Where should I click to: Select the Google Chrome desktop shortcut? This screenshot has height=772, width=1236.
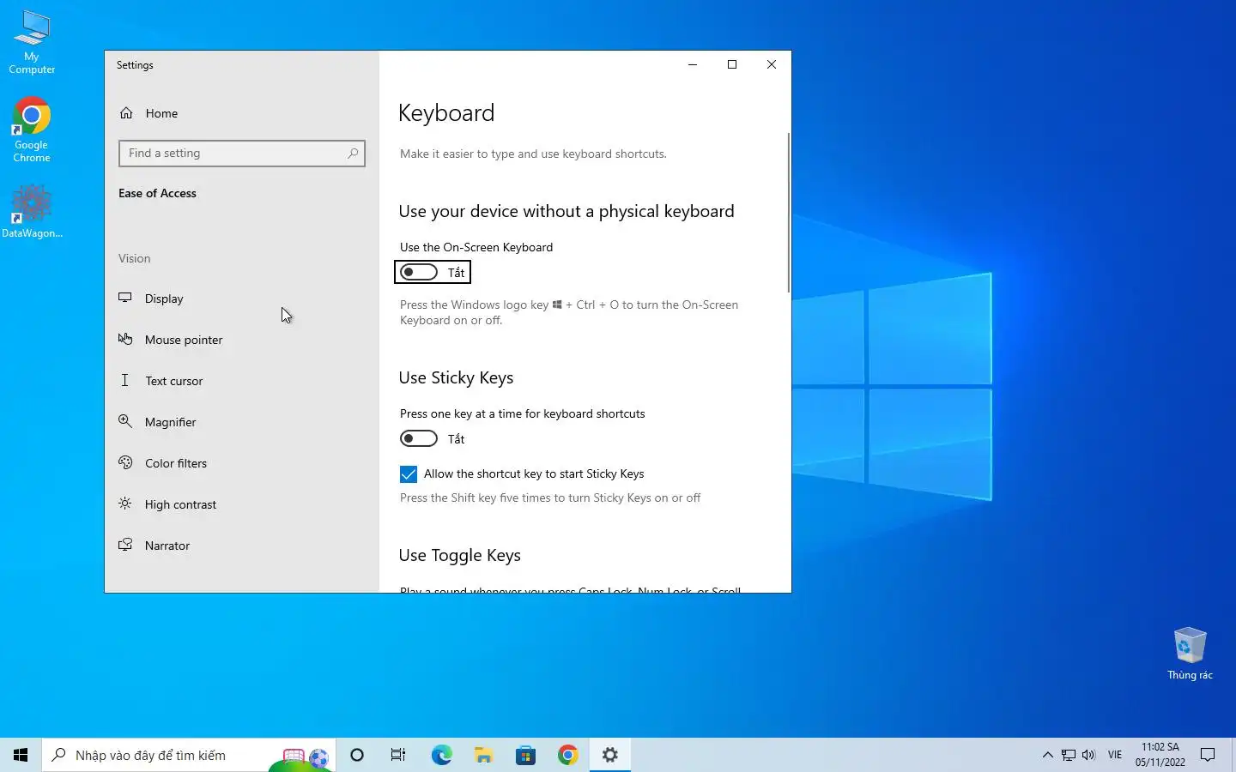[32, 130]
